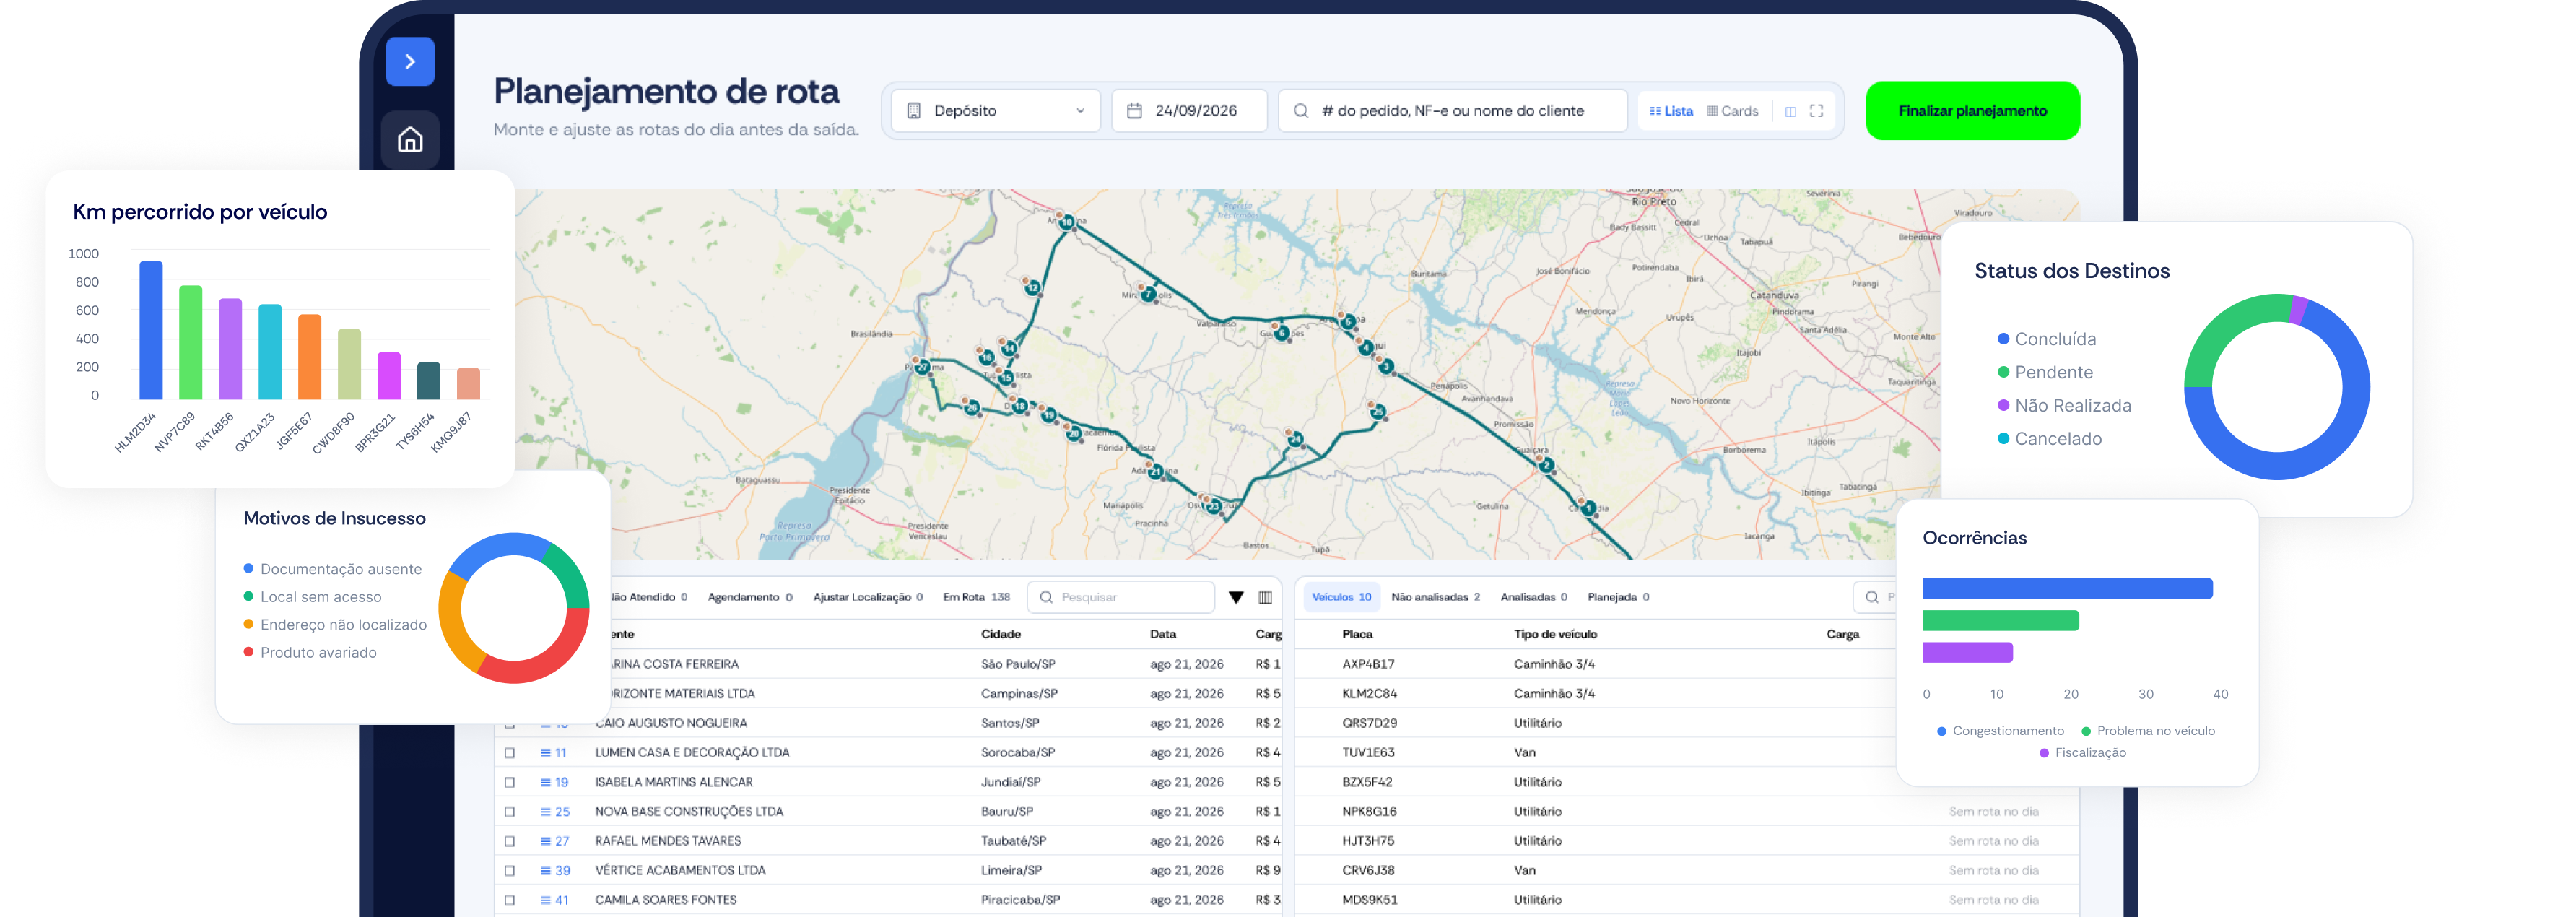
Task: Focus the Pesquisar field above the orders table
Action: coord(1120,597)
